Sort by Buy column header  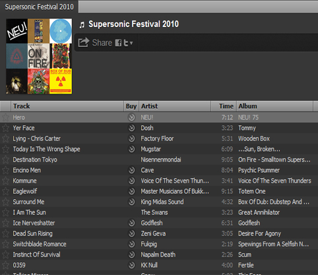[x=131, y=106]
